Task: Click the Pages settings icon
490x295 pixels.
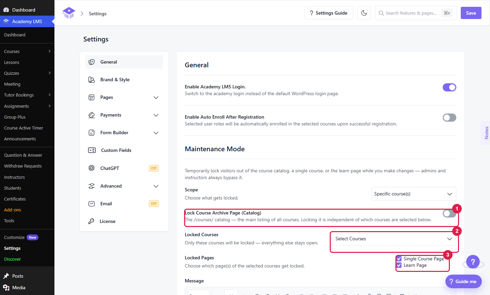Action: point(92,98)
